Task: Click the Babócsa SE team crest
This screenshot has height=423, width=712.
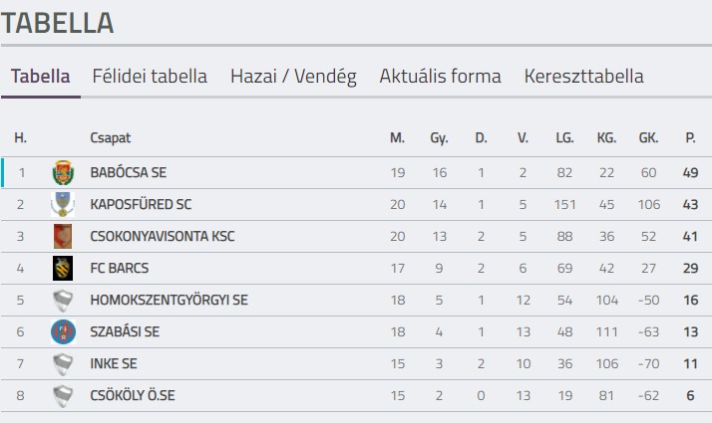Action: 63,173
